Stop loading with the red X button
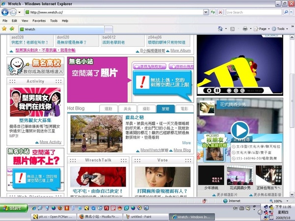 [220, 12]
